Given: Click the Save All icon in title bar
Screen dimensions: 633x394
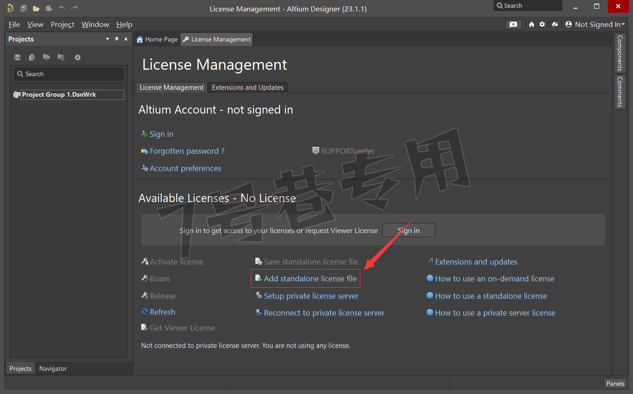Looking at the screenshot, I should 24,8.
